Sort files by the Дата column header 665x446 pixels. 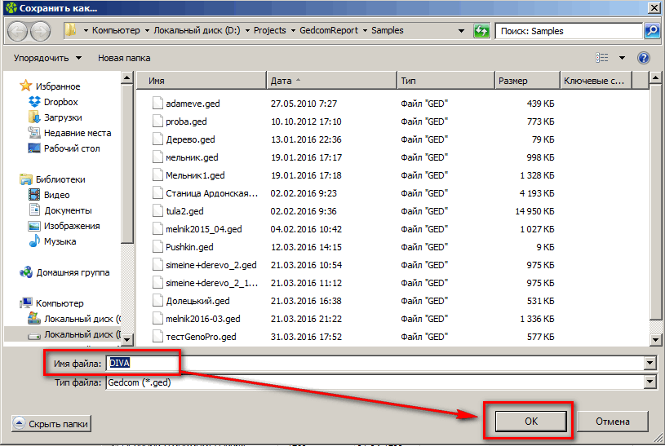[282, 81]
